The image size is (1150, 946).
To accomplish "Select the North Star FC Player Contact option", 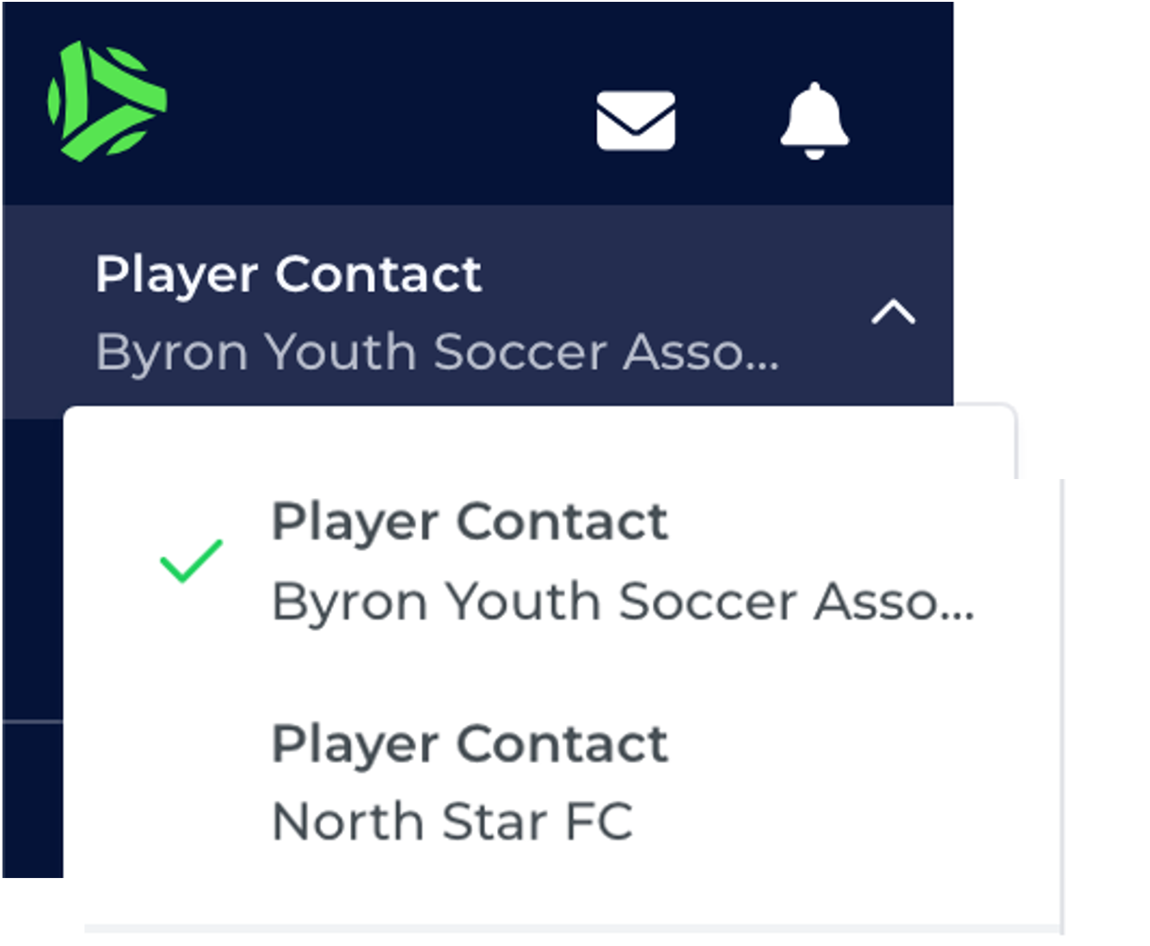I will click(470, 782).
